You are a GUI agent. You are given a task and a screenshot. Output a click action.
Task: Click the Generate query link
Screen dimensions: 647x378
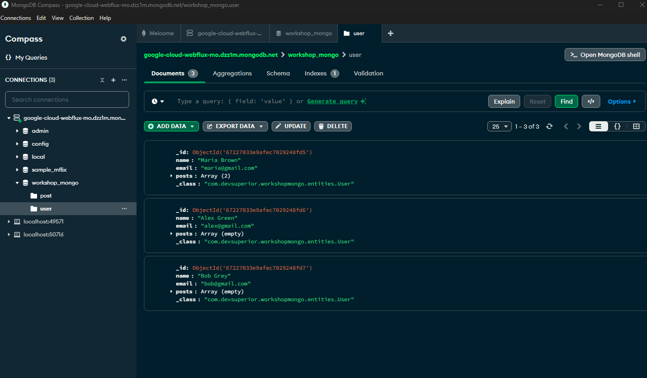(332, 101)
